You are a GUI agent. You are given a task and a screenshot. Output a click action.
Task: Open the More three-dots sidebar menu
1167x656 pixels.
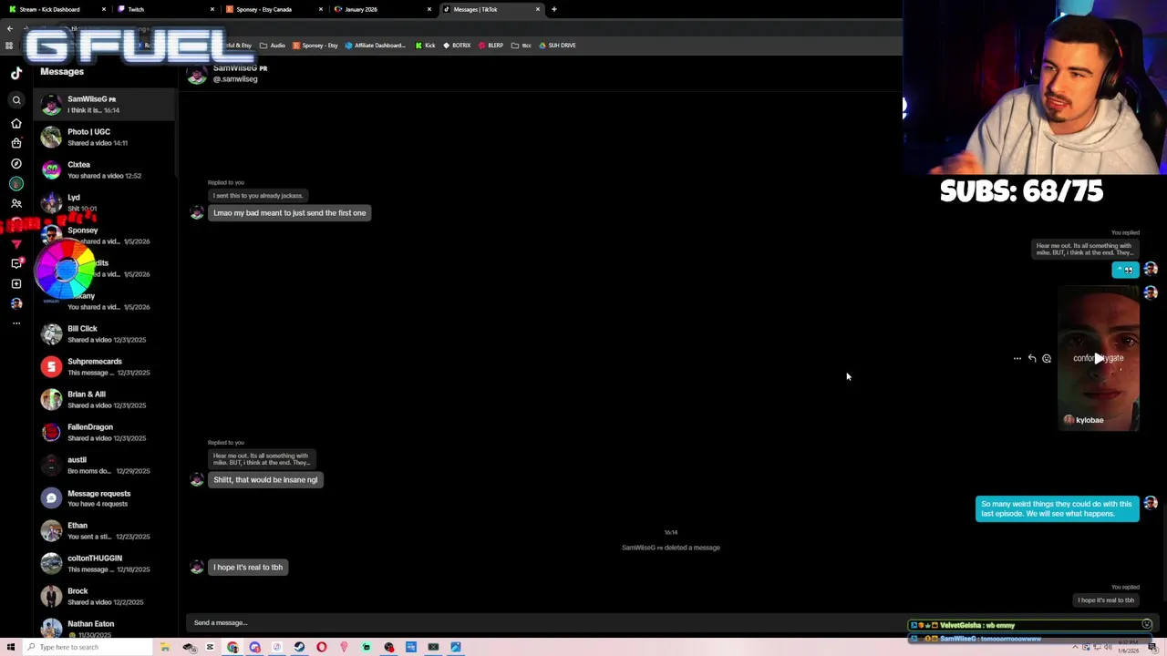[x=16, y=323]
